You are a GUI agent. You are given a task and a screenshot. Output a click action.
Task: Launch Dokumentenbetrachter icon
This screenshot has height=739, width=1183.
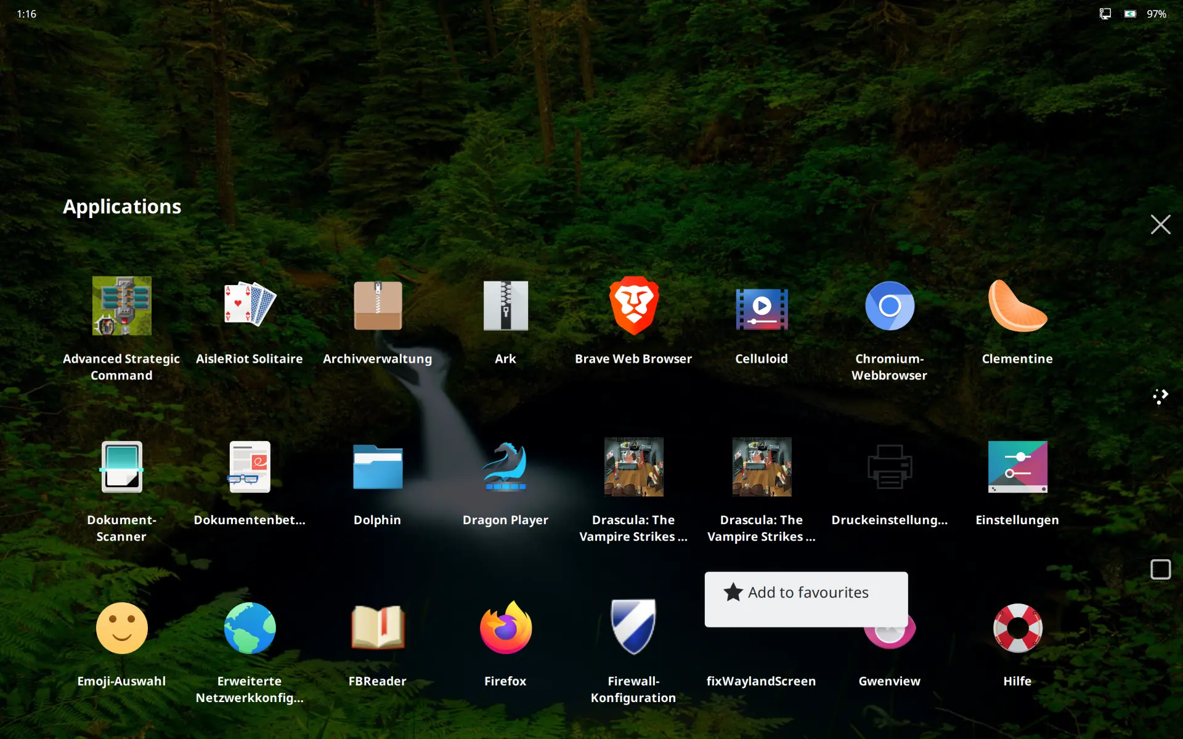click(250, 467)
